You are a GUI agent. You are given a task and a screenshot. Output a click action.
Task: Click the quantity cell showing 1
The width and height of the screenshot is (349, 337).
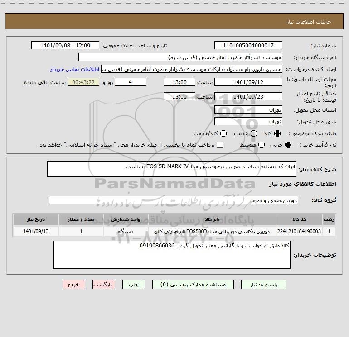81,231
